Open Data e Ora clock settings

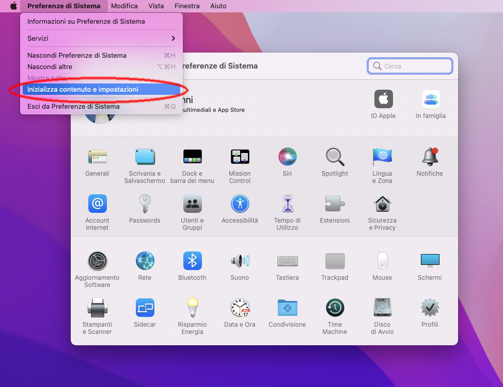pos(240,308)
